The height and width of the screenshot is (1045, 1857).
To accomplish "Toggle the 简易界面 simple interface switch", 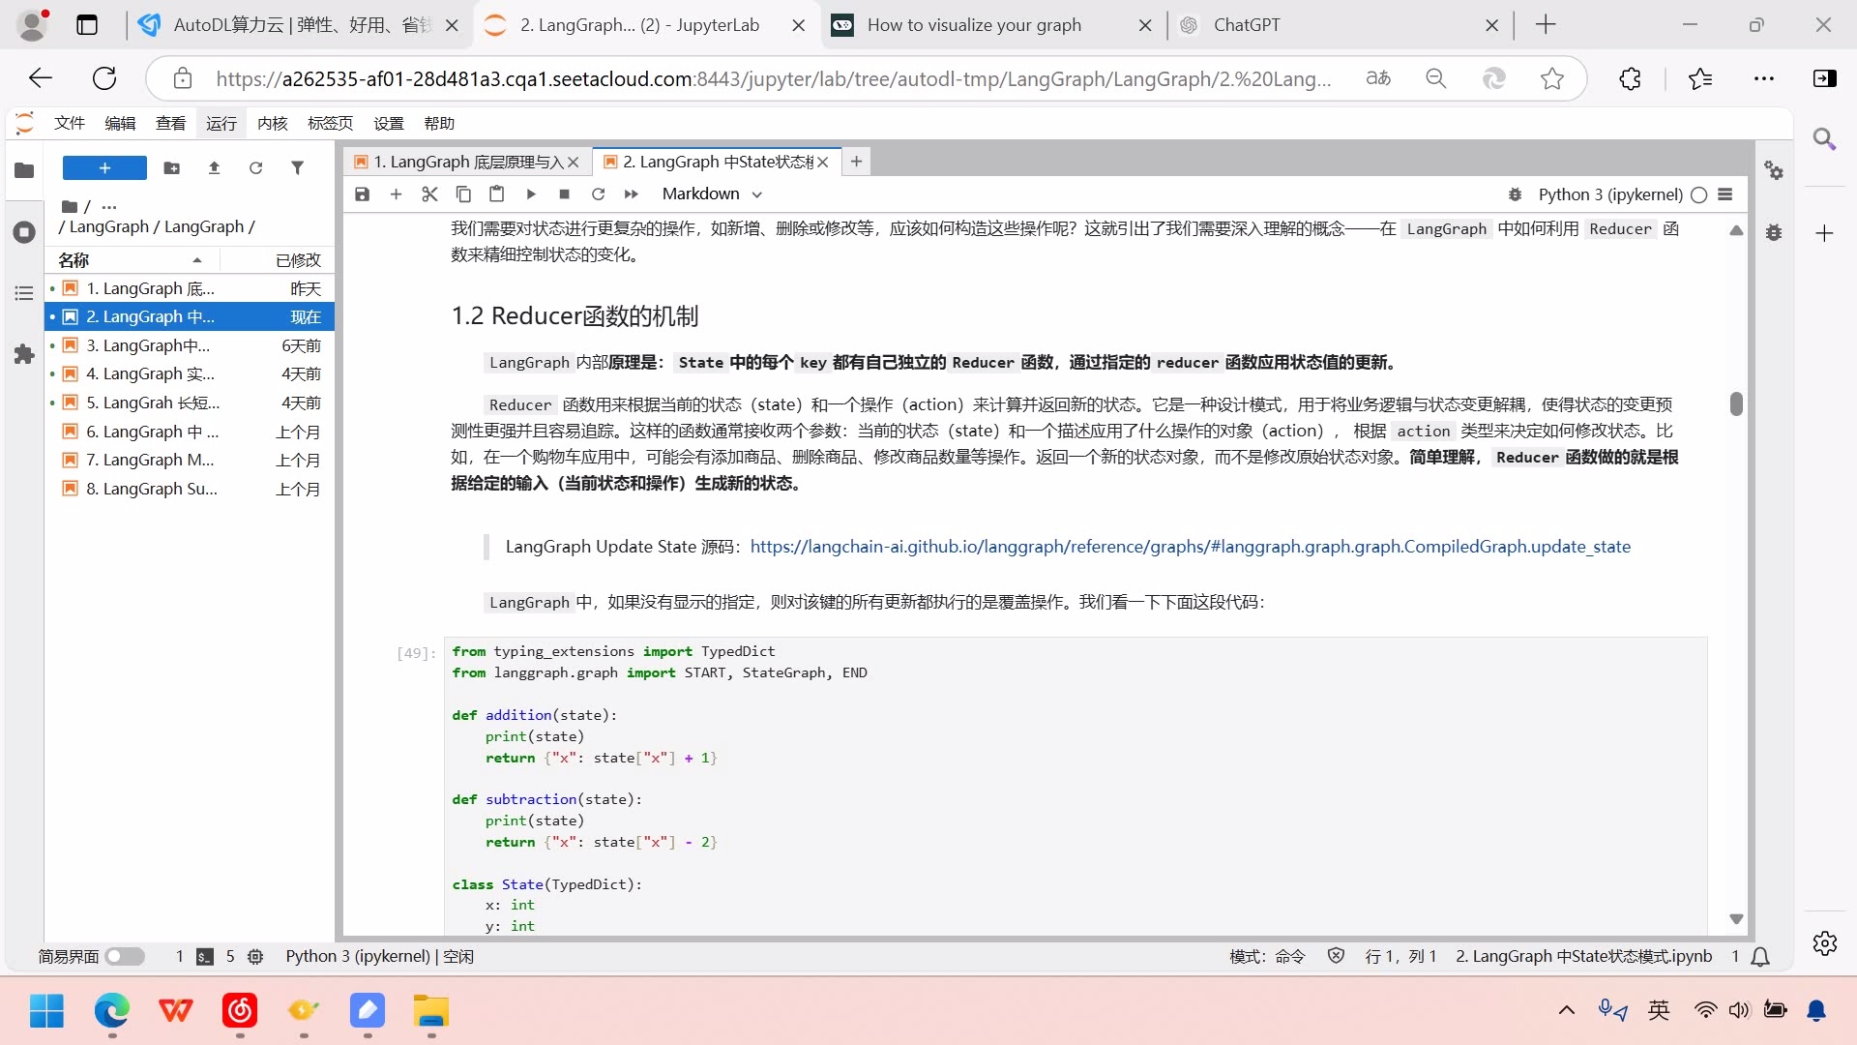I will pyautogui.click(x=125, y=956).
